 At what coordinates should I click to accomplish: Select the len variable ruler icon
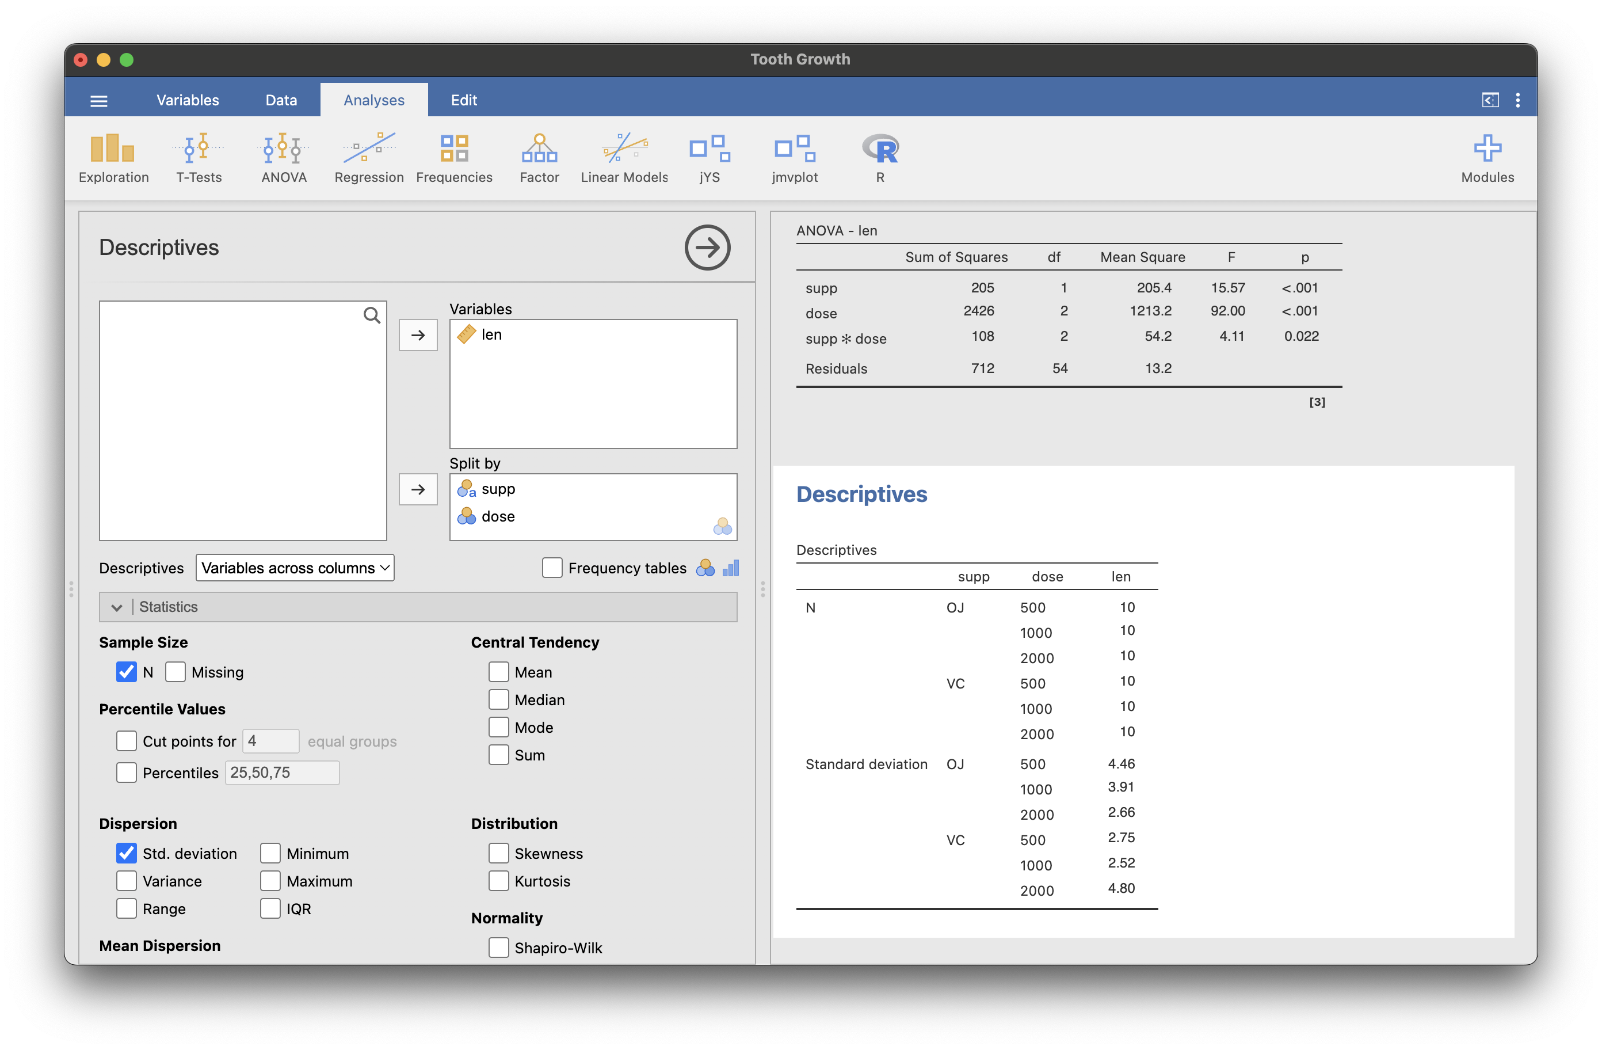(x=467, y=334)
